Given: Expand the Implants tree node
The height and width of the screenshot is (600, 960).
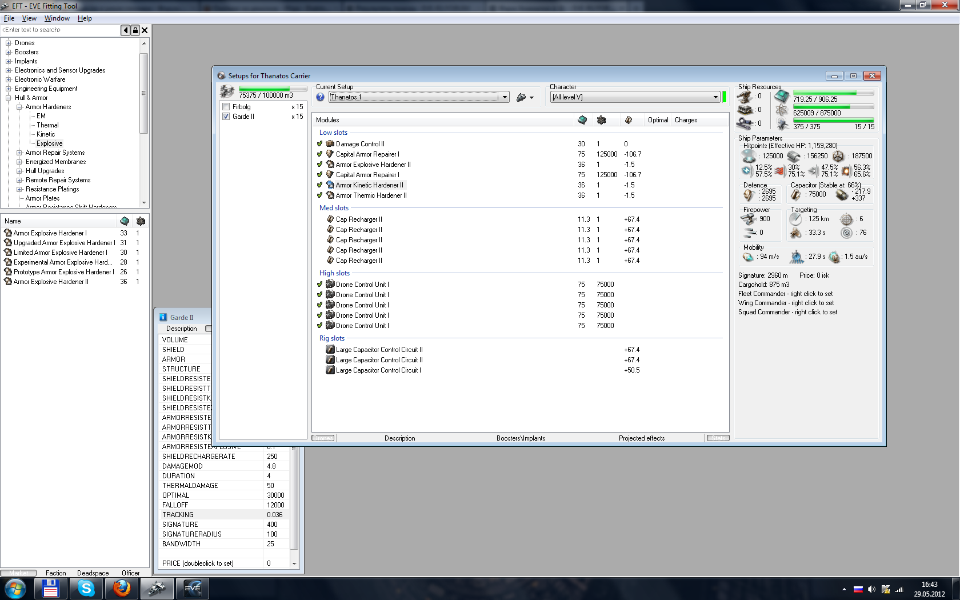Looking at the screenshot, I should (9, 61).
